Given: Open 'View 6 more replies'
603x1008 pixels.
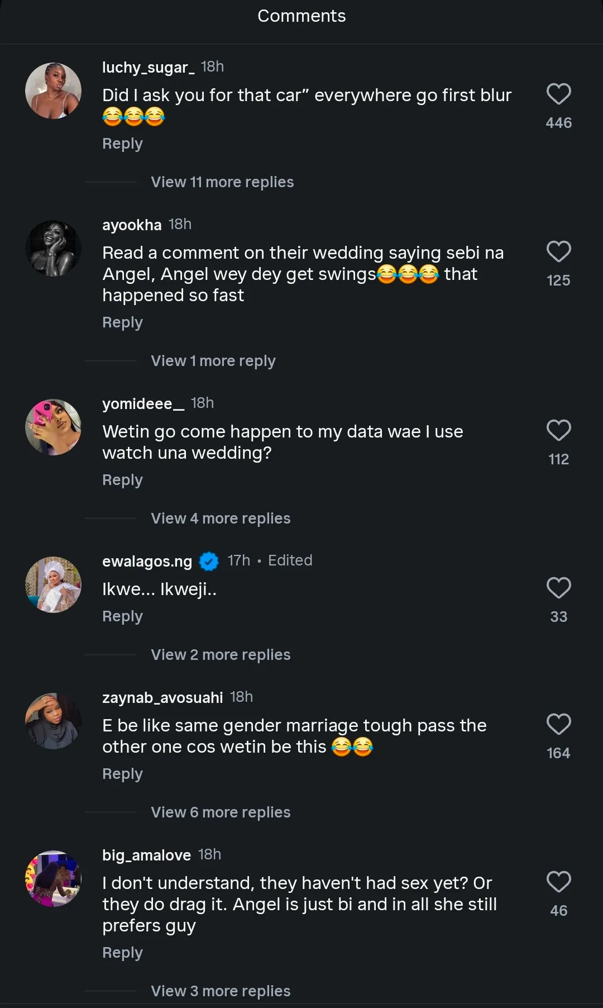Looking at the screenshot, I should click(221, 812).
